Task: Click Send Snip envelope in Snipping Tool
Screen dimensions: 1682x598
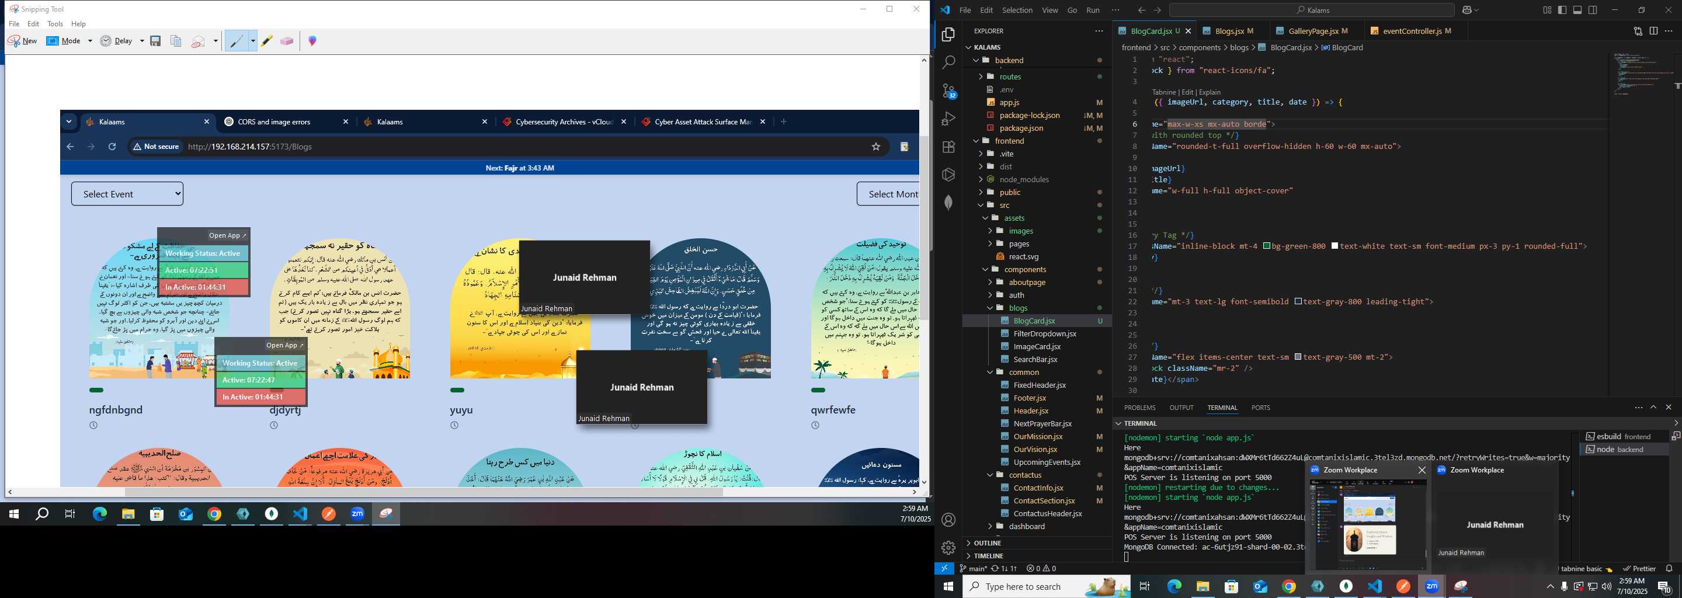Action: 199,41
